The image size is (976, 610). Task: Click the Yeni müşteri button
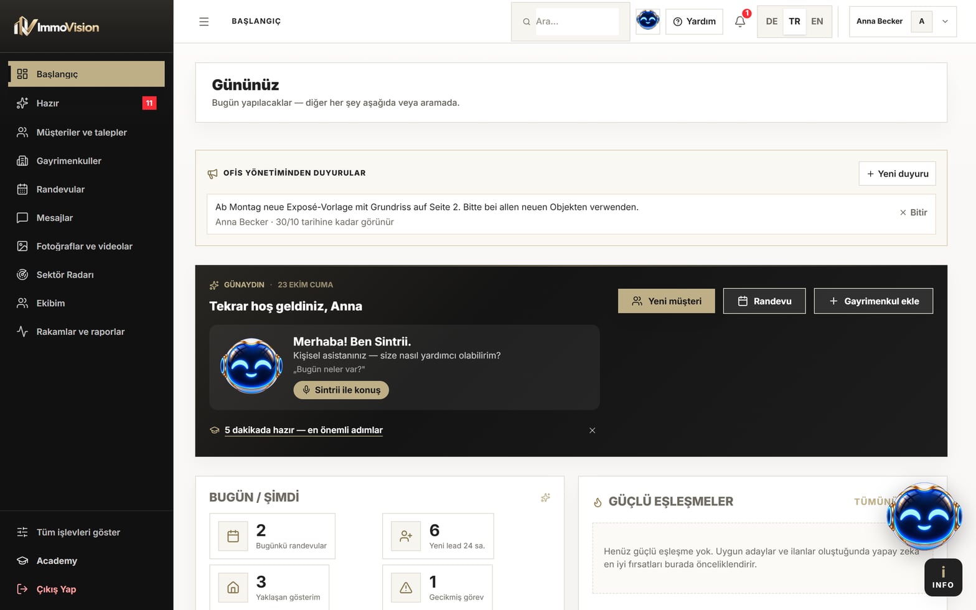pyautogui.click(x=666, y=301)
